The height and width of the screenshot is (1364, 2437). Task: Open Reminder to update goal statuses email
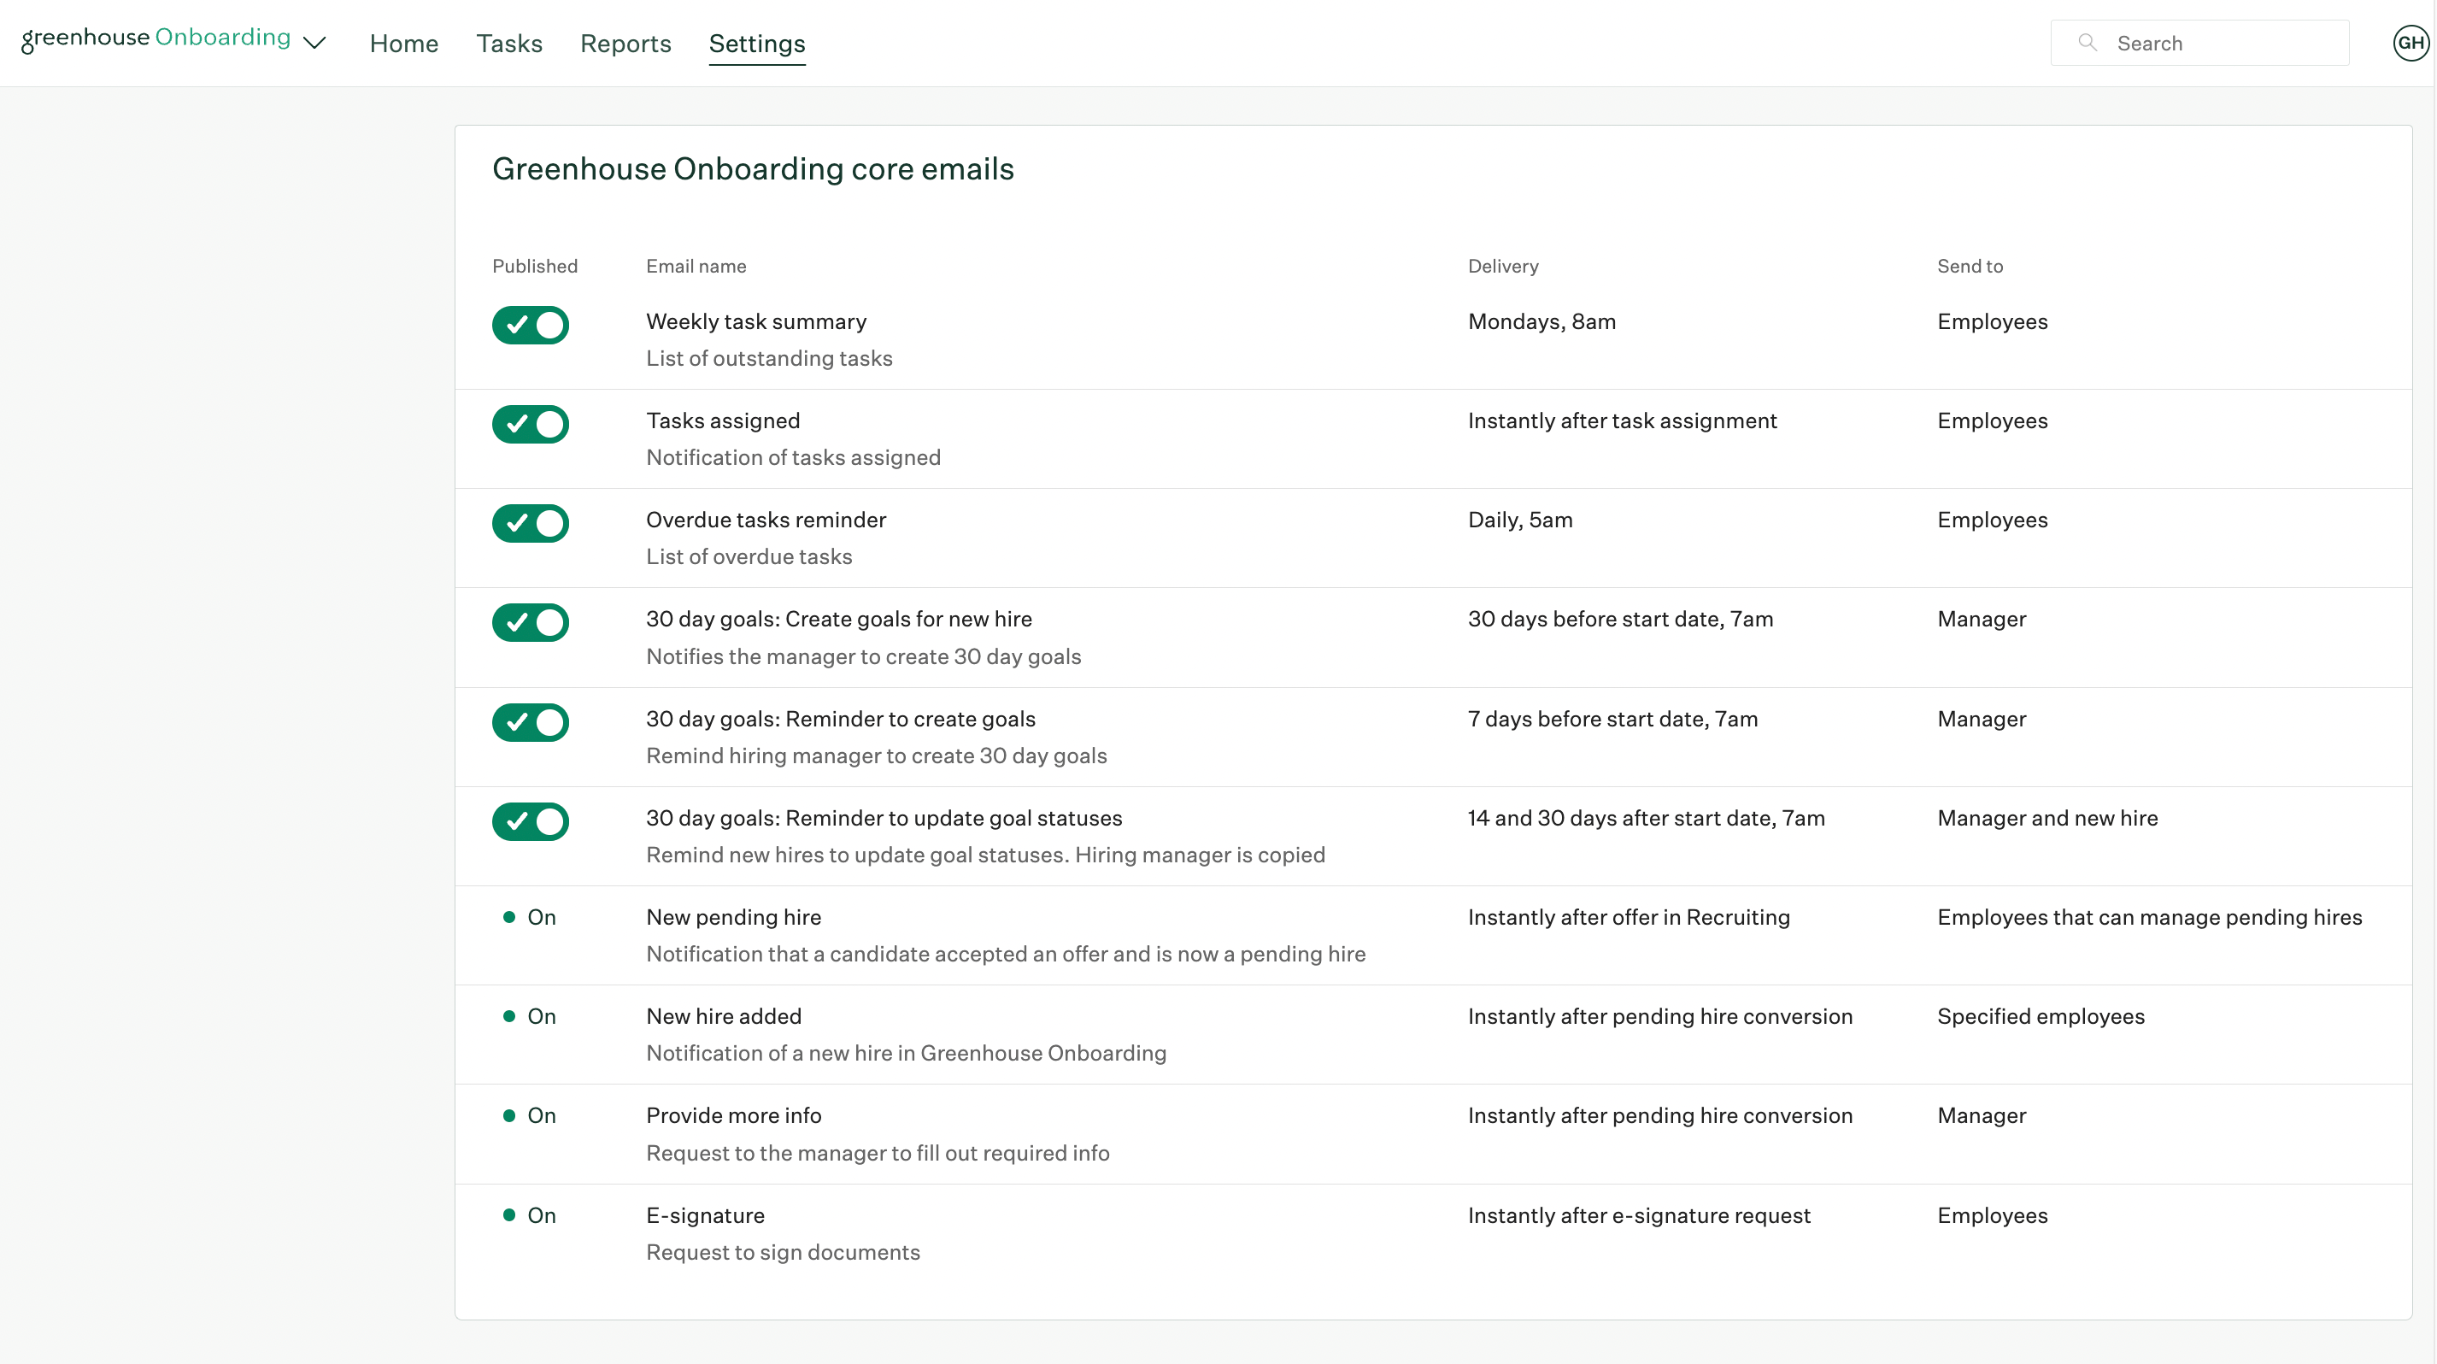pos(884,818)
